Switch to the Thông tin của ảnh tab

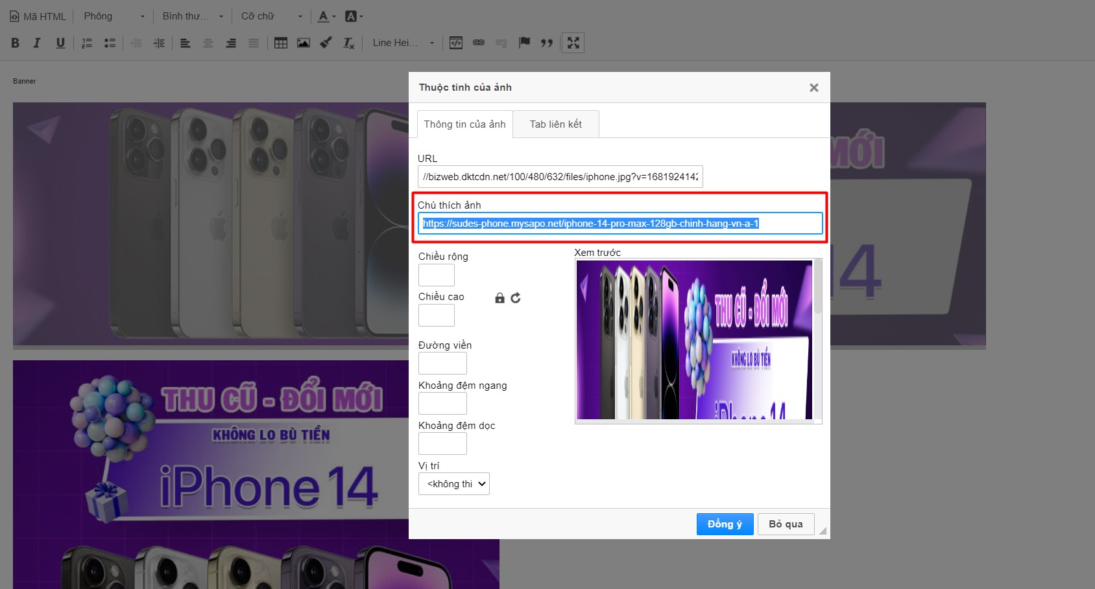point(464,124)
